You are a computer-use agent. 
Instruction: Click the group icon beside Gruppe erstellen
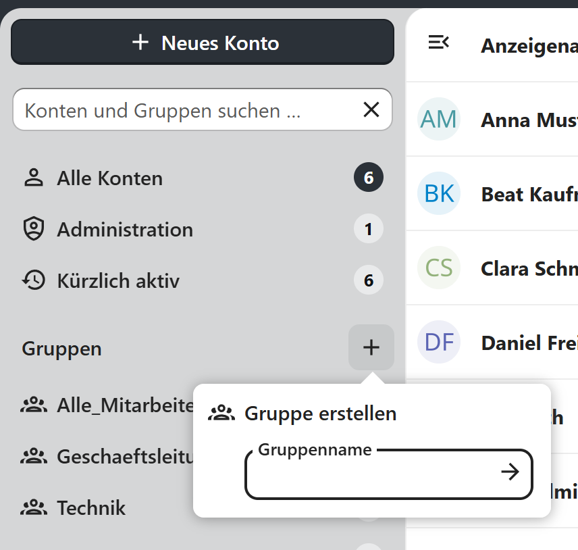click(x=221, y=413)
